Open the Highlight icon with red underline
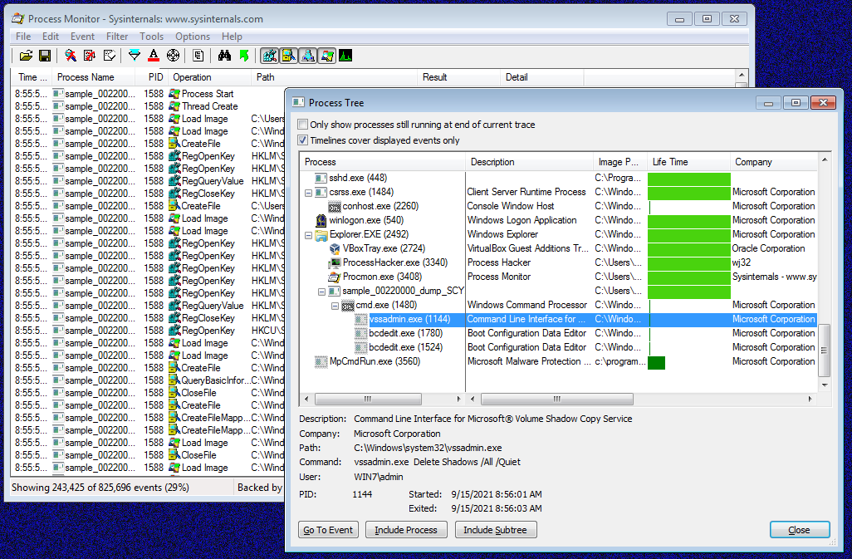 (154, 56)
